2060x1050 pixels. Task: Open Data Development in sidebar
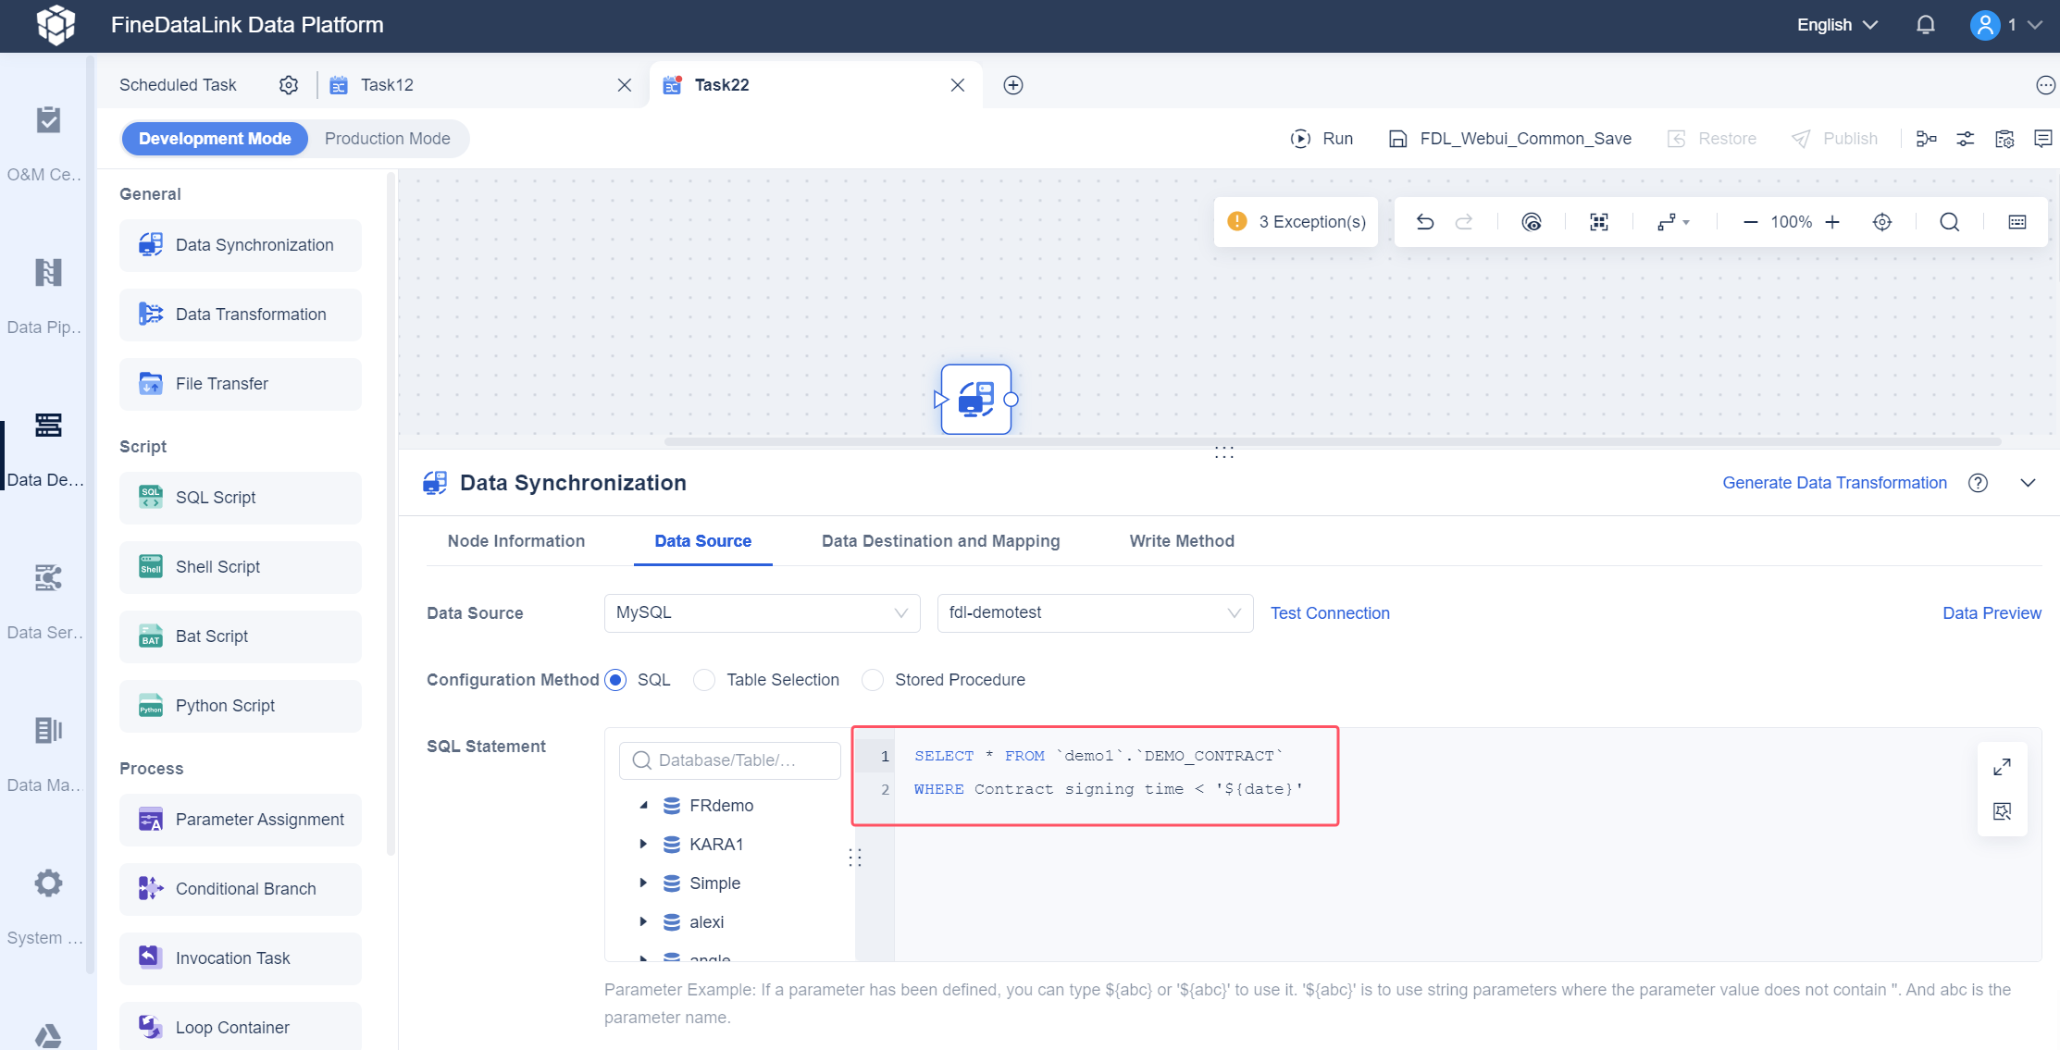(47, 450)
